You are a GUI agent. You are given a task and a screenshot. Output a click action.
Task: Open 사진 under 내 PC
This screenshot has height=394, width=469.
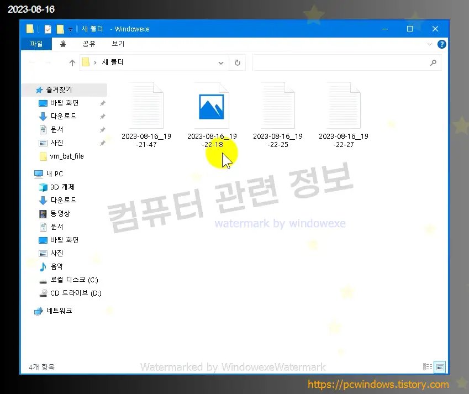(x=56, y=254)
